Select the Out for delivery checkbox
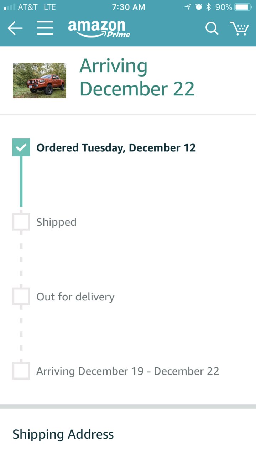The width and height of the screenshot is (256, 455). click(x=21, y=296)
